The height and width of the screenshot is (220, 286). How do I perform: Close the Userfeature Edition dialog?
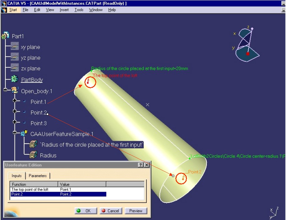pyautogui.click(x=147, y=165)
